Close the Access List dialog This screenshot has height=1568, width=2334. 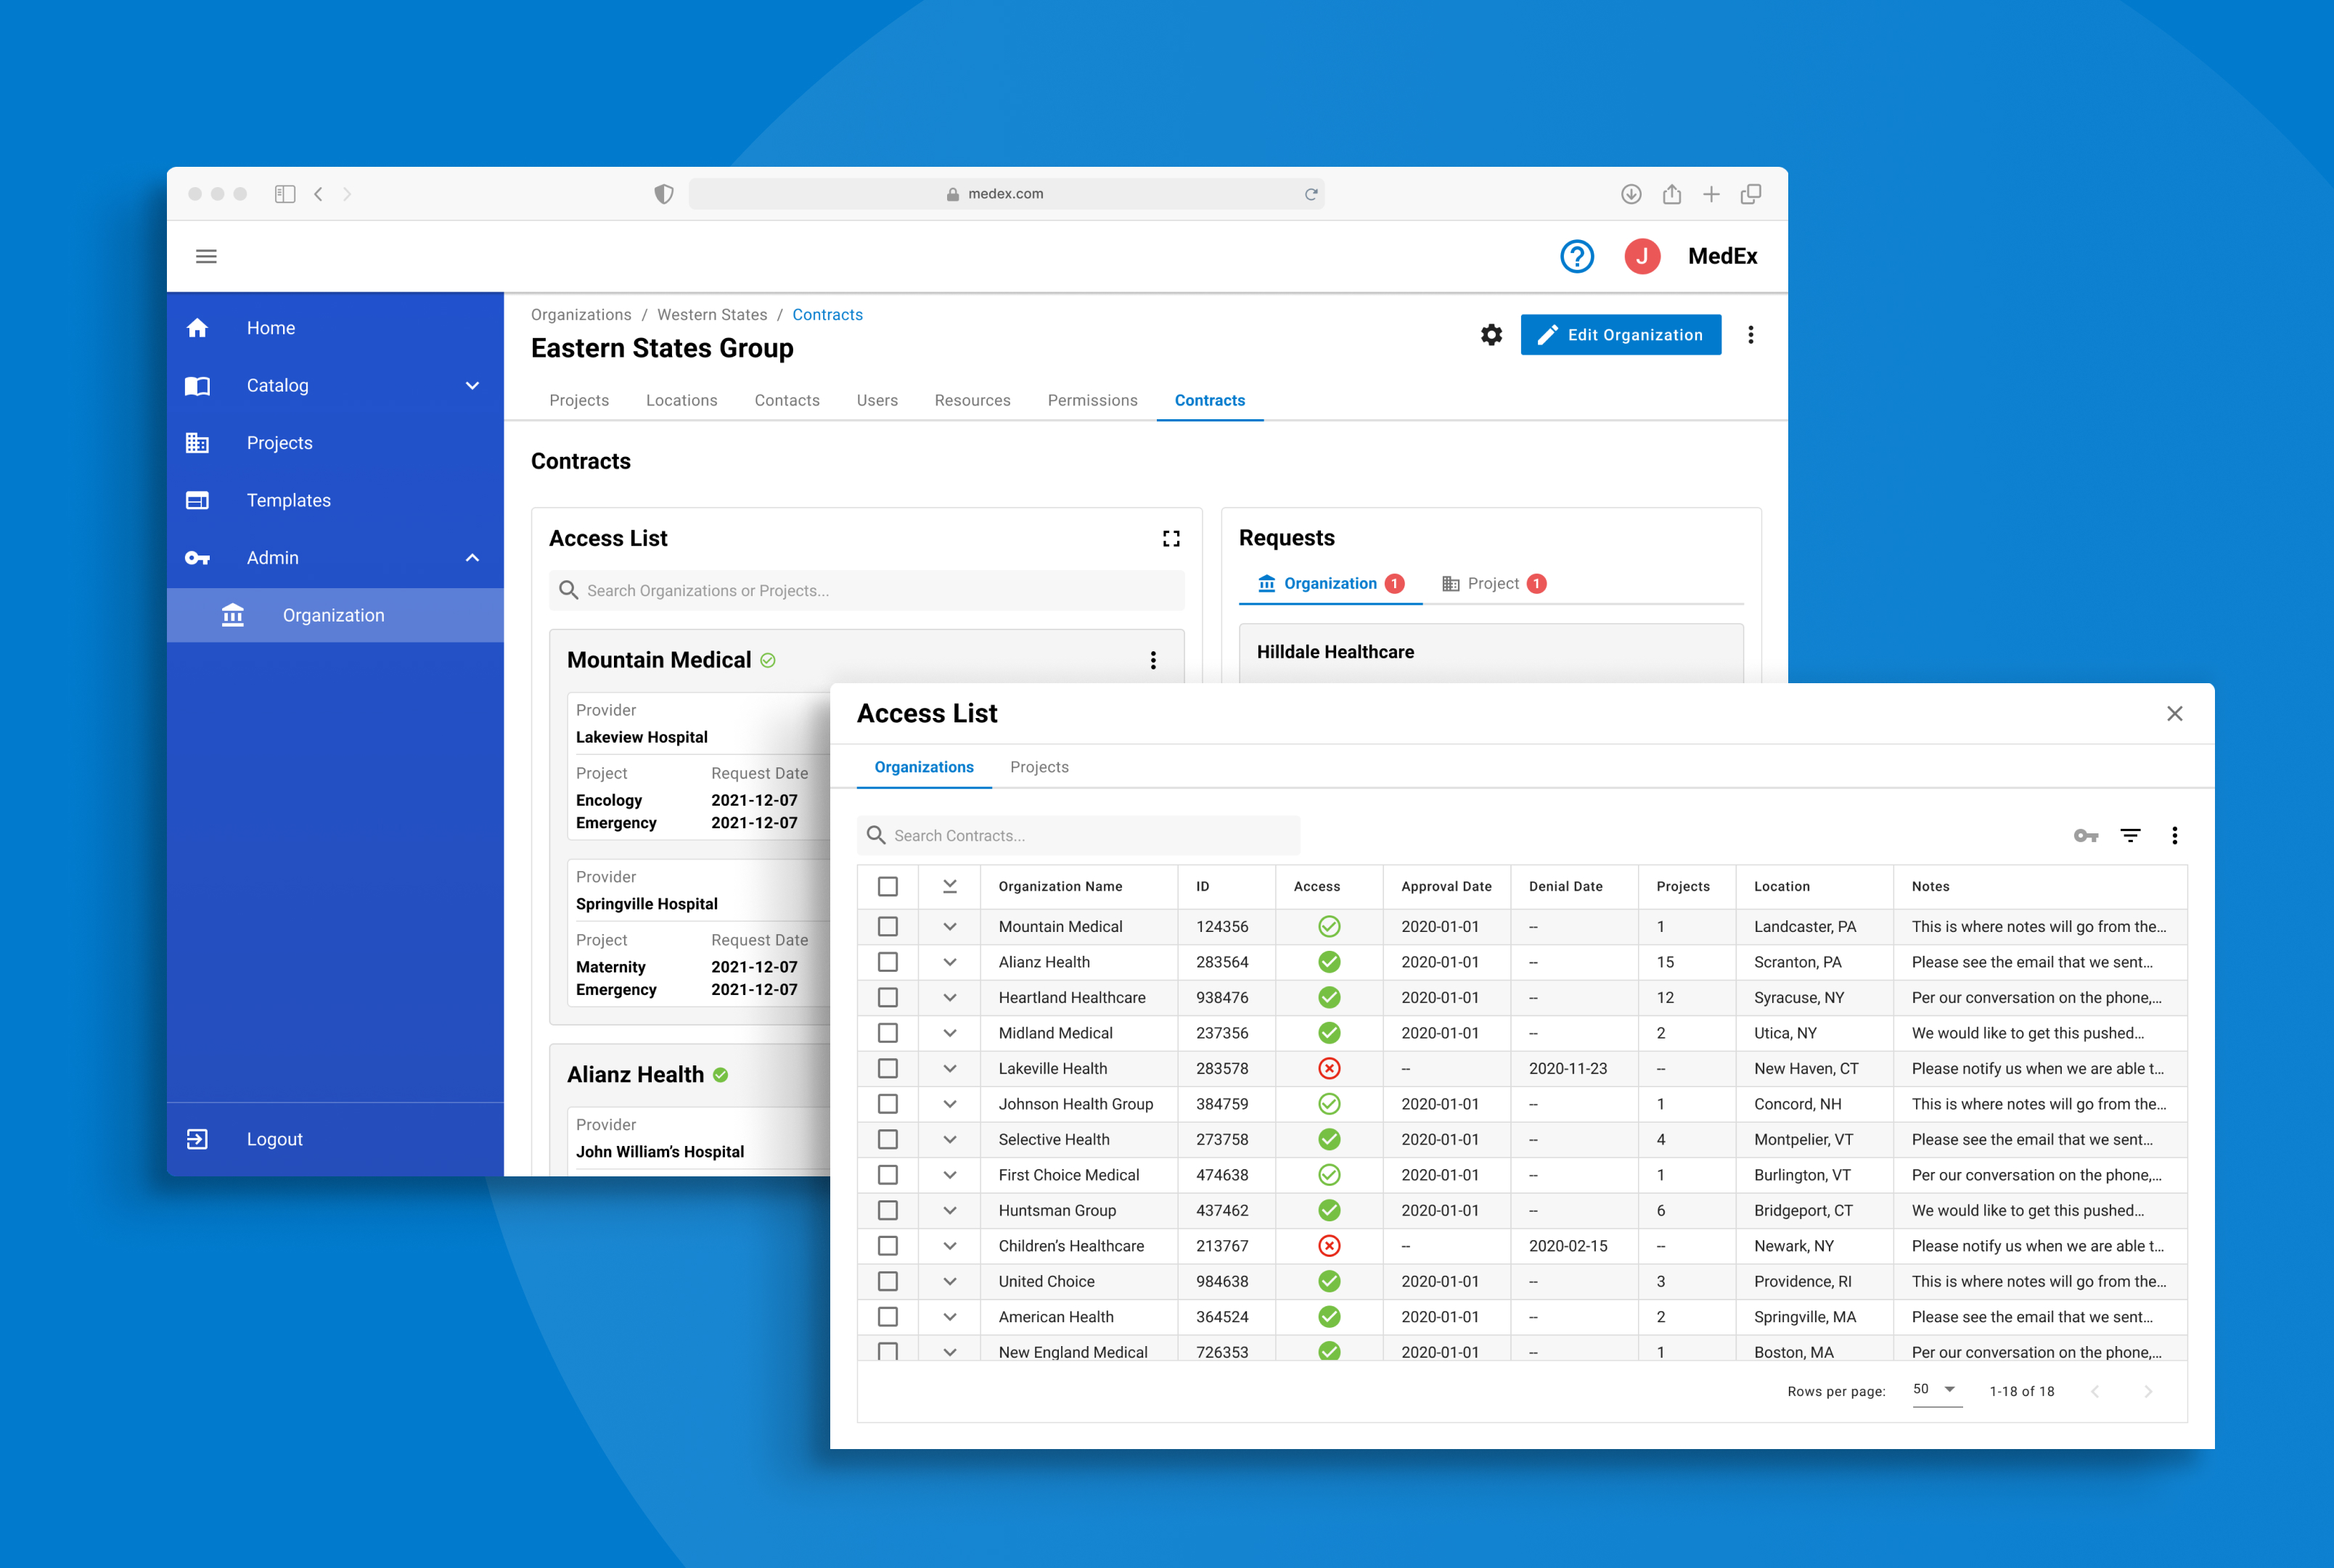[x=2174, y=713]
